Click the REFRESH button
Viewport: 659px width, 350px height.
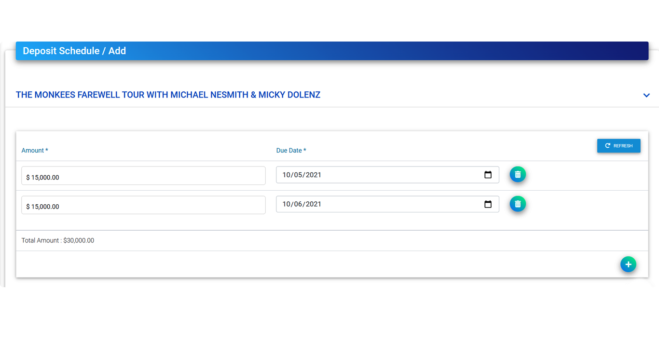[619, 145]
